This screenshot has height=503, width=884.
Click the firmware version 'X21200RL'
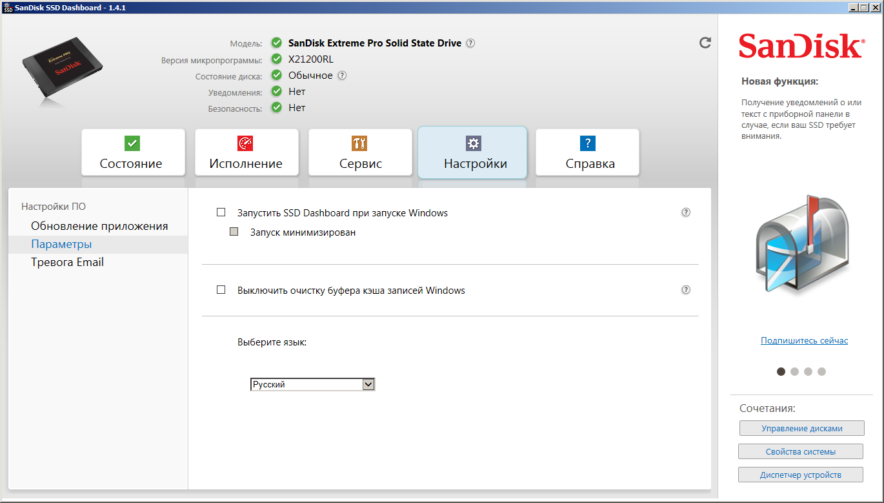click(311, 59)
